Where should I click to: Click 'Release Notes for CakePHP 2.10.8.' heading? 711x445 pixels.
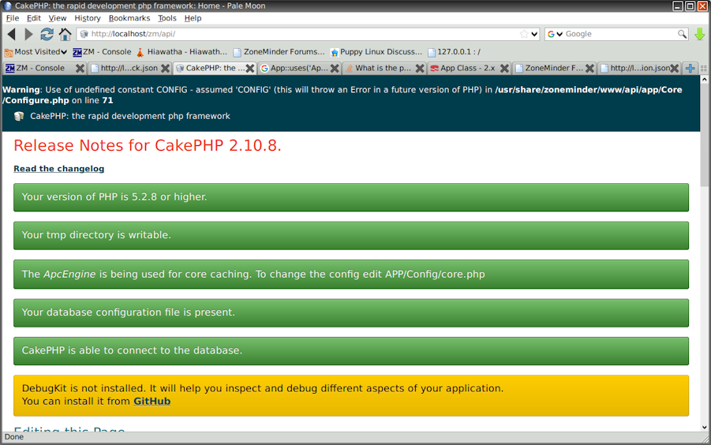148,145
